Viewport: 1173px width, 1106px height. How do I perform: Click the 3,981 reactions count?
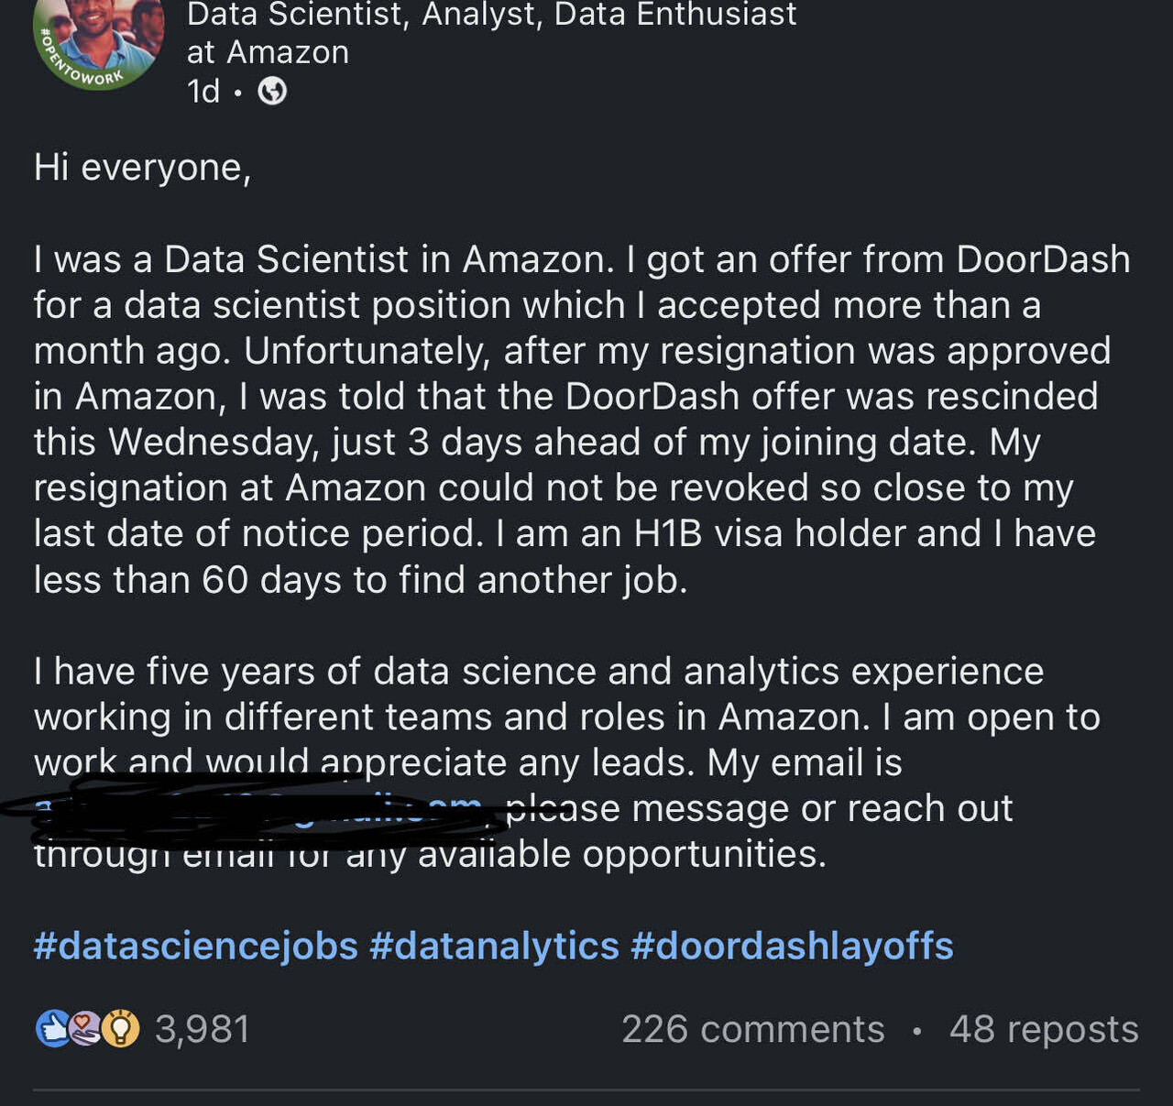pos(203,1029)
